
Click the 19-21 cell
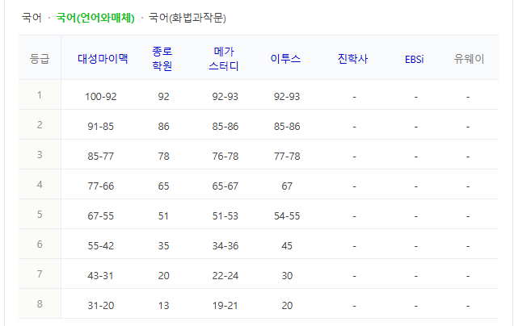[x=225, y=305]
